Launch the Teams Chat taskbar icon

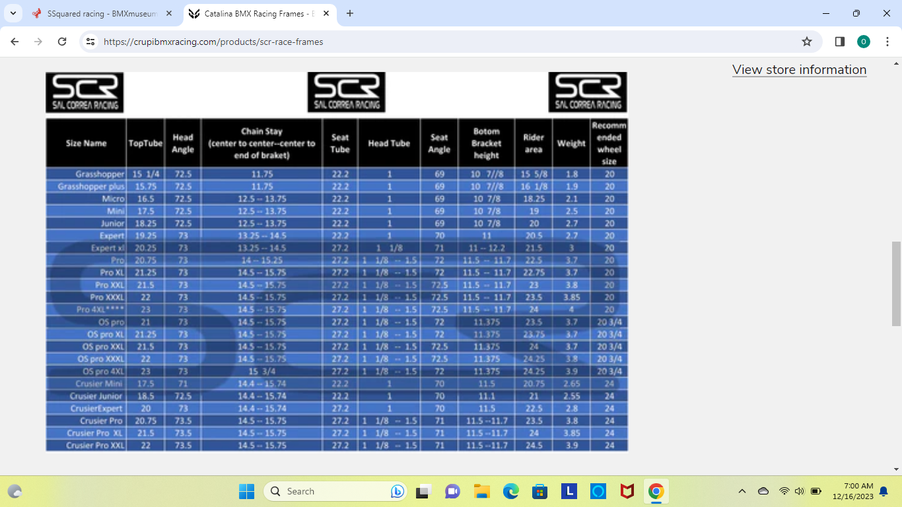point(452,491)
